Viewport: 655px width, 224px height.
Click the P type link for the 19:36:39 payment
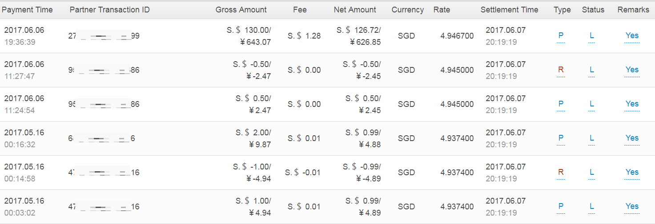point(561,35)
